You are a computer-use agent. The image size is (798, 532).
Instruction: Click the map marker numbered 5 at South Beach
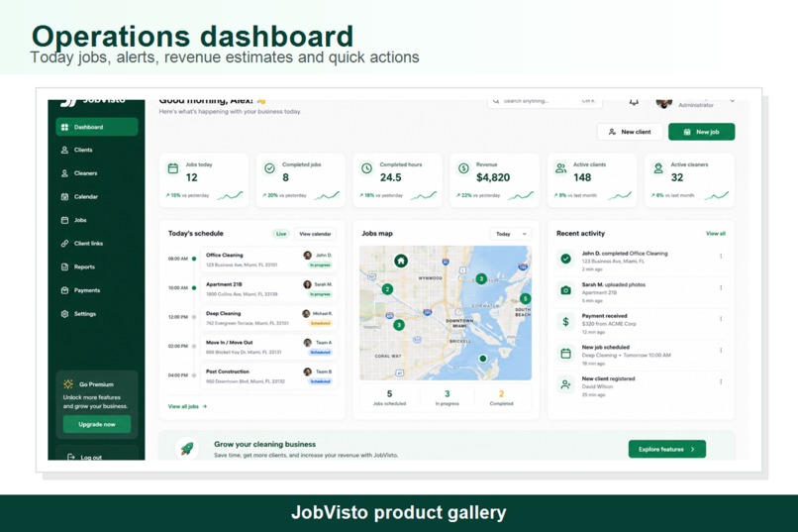(x=525, y=299)
